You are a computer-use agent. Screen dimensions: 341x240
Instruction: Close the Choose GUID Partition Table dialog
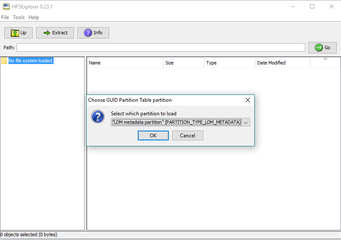(248, 100)
